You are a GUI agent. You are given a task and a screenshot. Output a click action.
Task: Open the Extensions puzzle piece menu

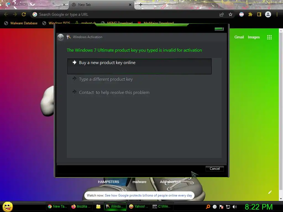click(x=250, y=14)
